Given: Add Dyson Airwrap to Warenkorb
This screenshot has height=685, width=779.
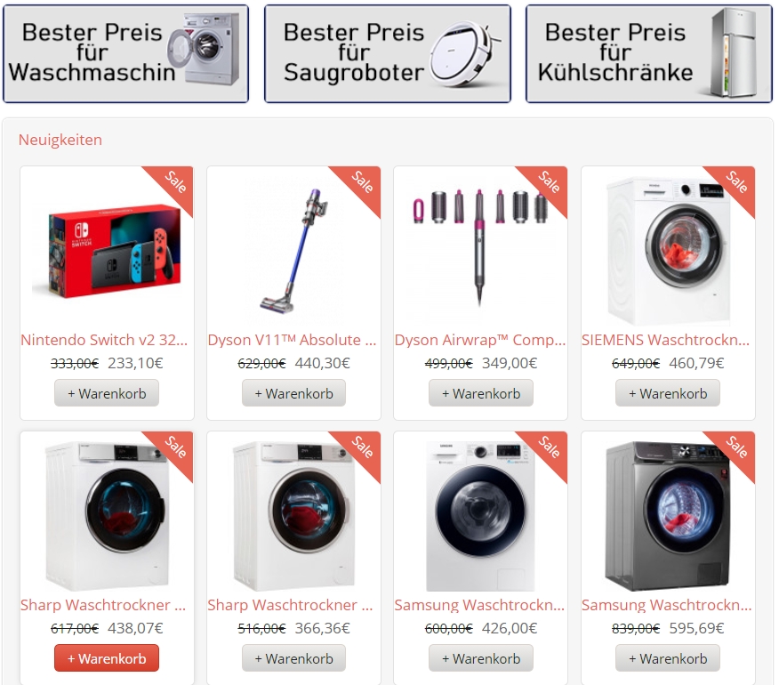Looking at the screenshot, I should click(481, 393).
